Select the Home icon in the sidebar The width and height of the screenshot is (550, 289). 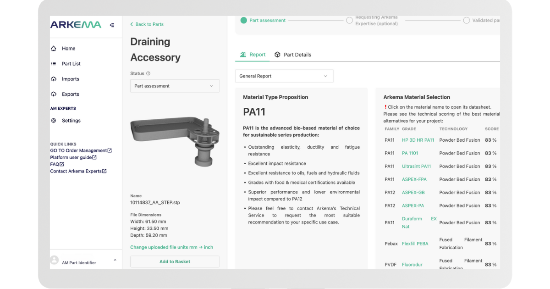(x=53, y=48)
